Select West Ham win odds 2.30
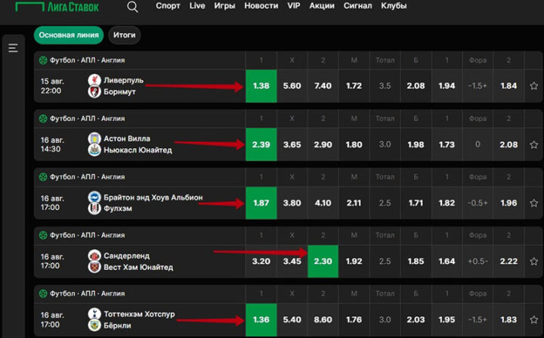Viewport: 544px width, 338px height. pyautogui.click(x=323, y=261)
